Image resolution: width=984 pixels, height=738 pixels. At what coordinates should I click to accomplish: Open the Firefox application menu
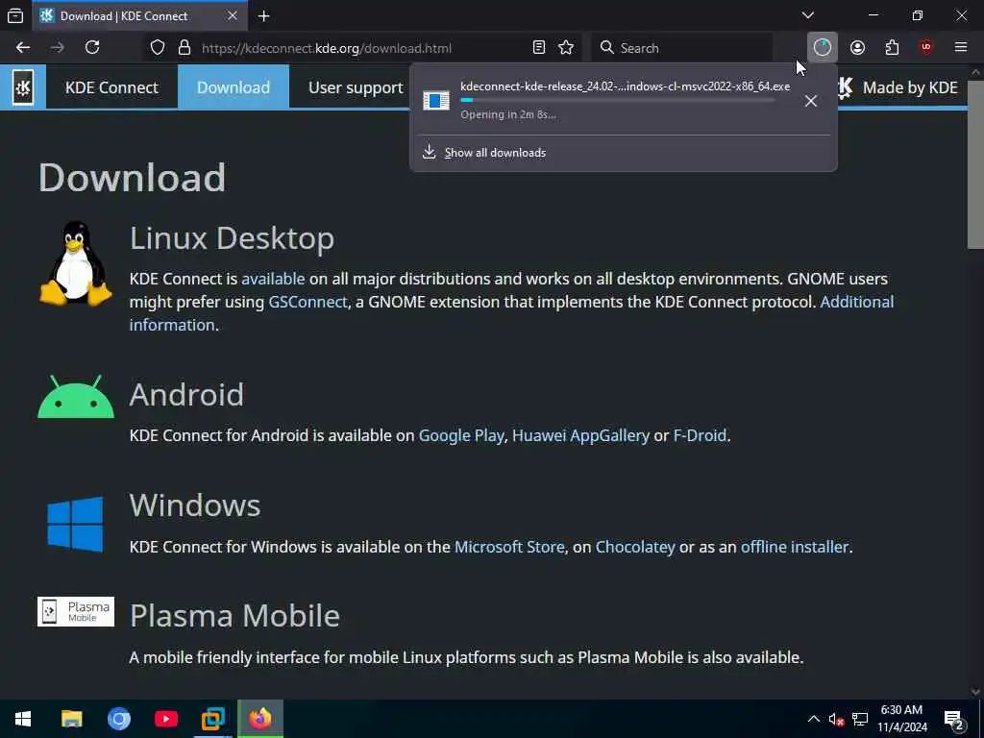[961, 48]
